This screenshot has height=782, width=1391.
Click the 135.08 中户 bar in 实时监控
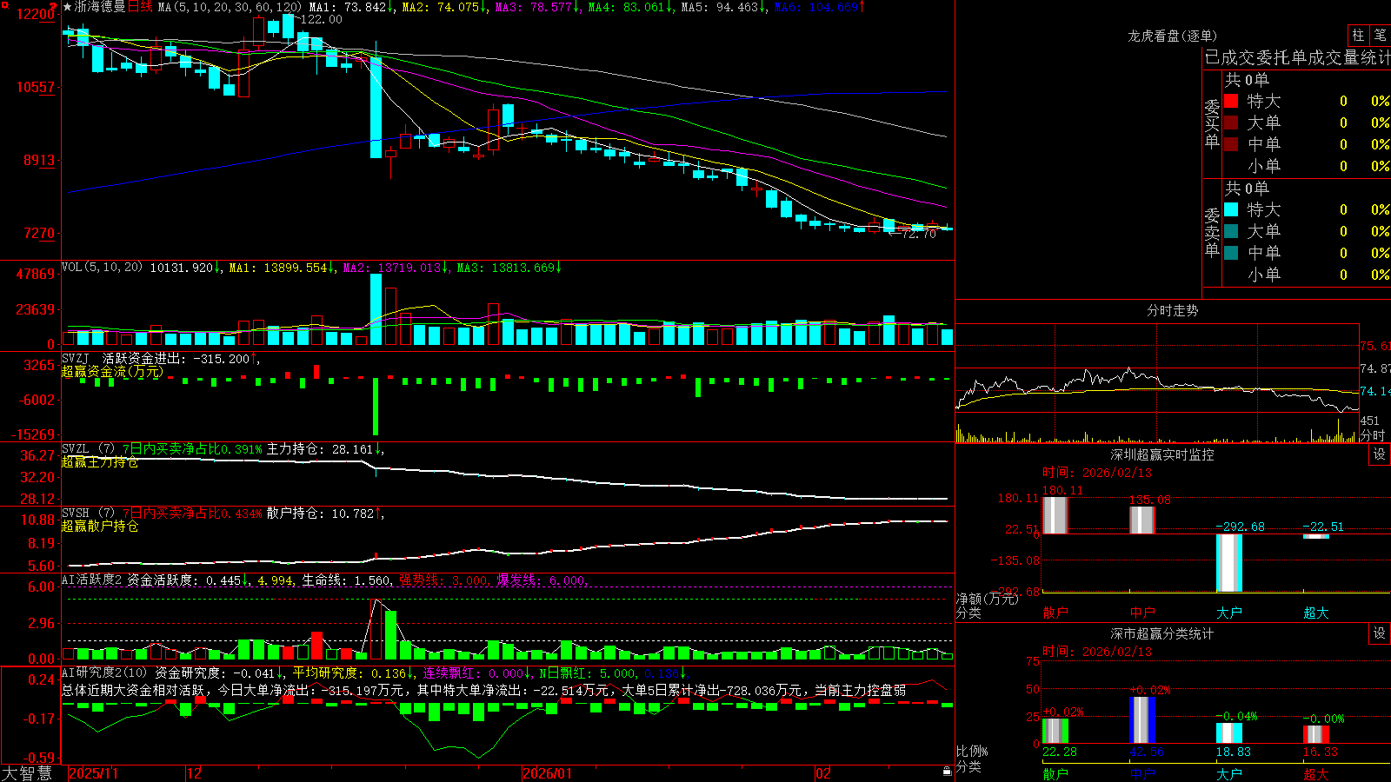pyautogui.click(x=1142, y=520)
